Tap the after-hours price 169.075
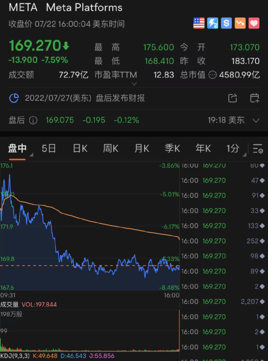268x361 pixels. pos(60,120)
